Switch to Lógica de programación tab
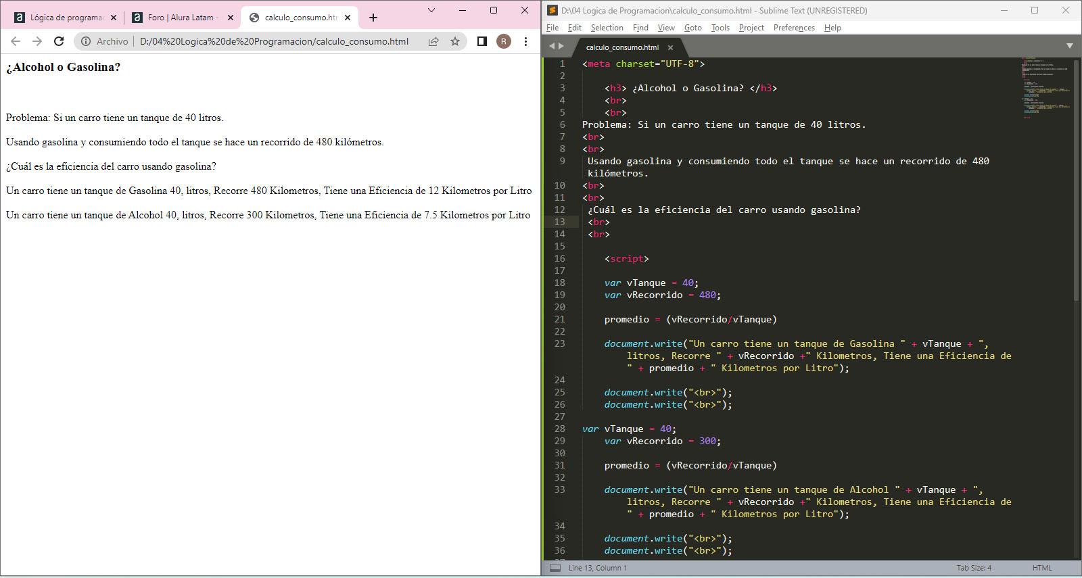This screenshot has height=578, width=1082. (x=66, y=18)
